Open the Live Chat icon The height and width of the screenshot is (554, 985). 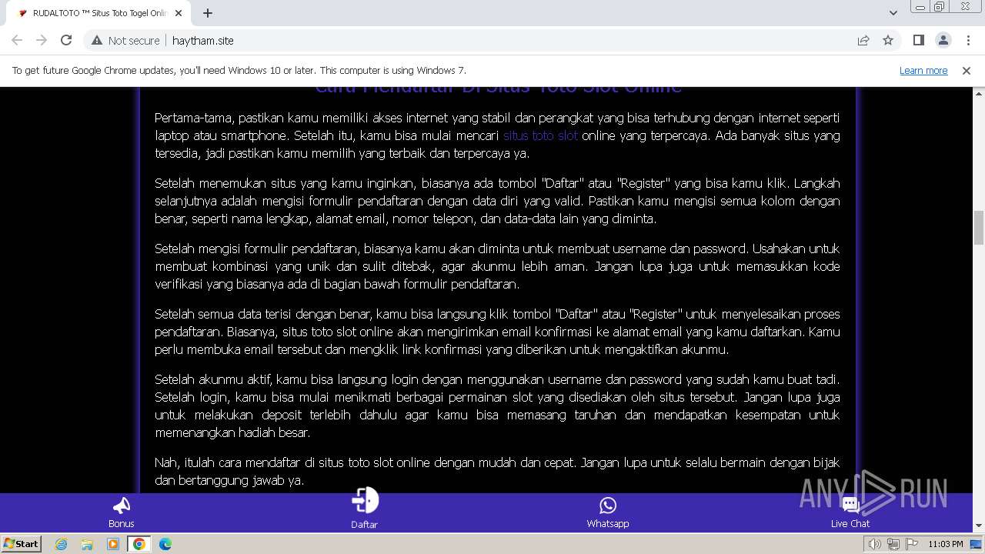(x=850, y=506)
